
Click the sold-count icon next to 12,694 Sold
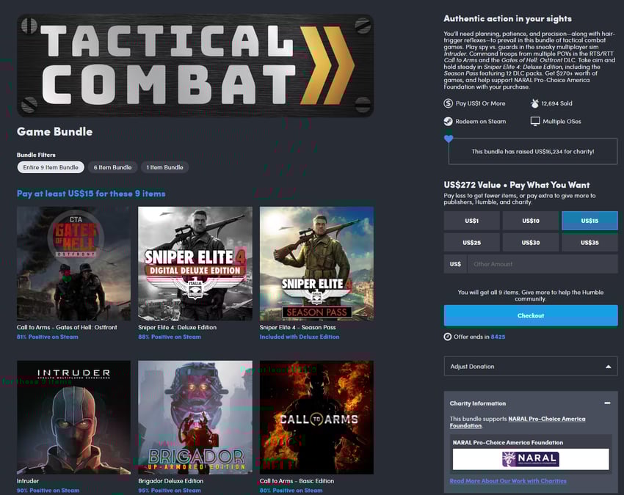534,103
